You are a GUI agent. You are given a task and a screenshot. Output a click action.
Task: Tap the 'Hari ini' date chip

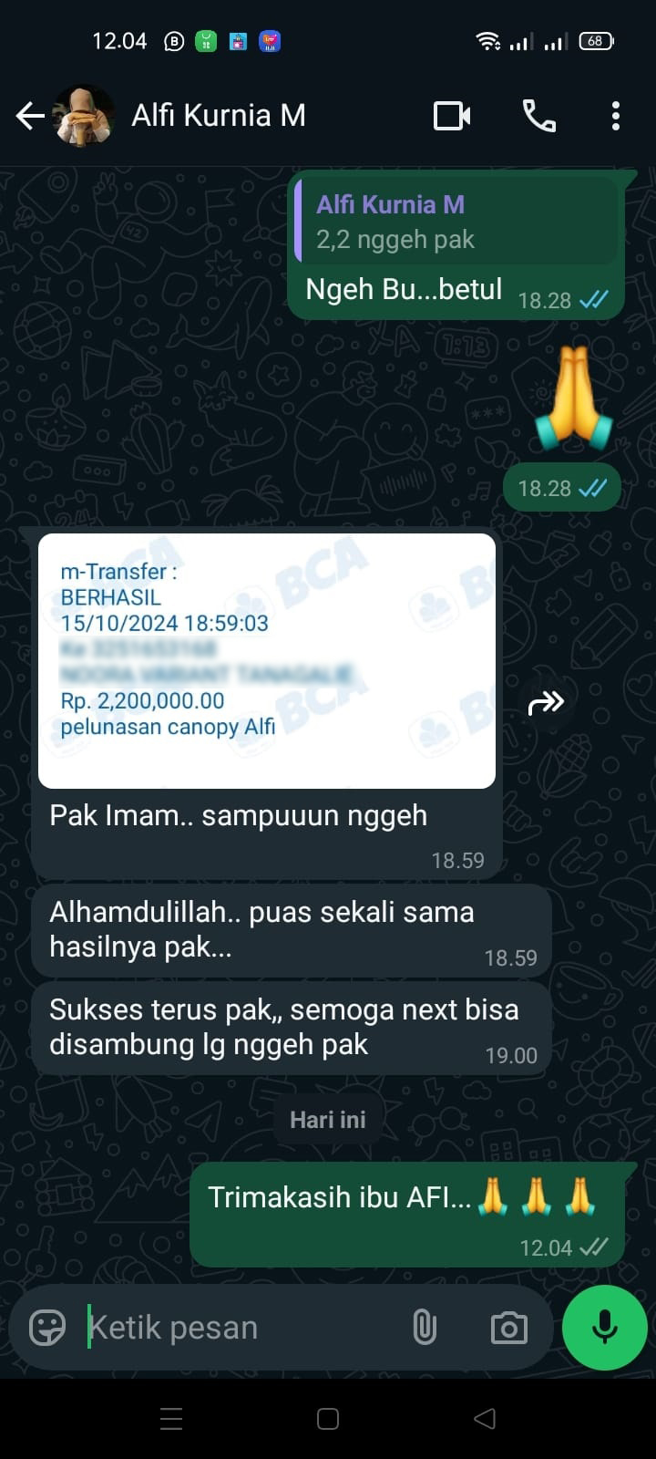pos(328,1120)
